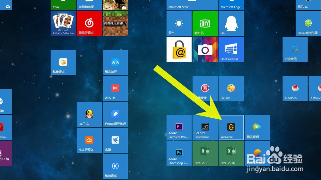Open the Microsoft Store tile
The image size is (321, 180).
click(x=192, y=5)
